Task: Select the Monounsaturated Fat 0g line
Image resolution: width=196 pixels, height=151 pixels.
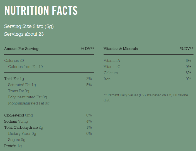Action: tap(29, 103)
